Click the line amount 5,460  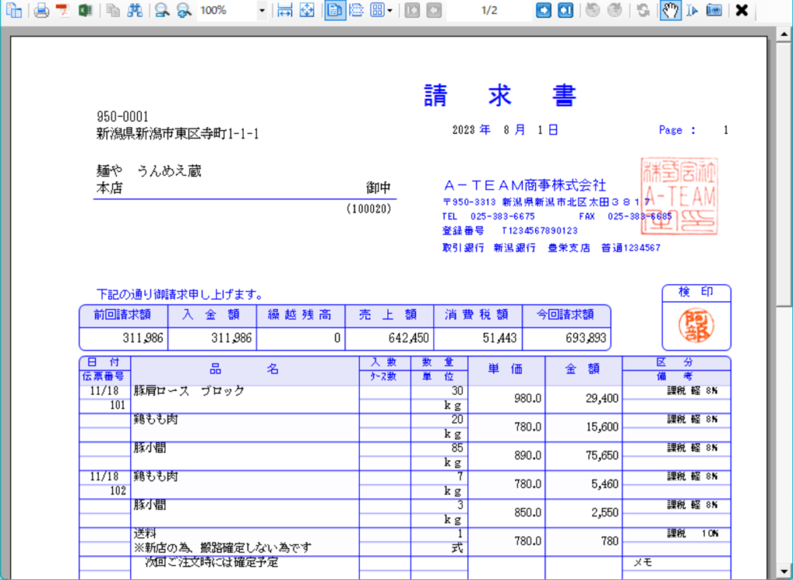tap(605, 485)
